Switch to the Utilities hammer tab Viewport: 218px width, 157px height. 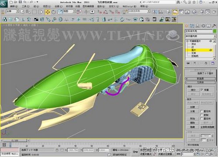click(214, 26)
